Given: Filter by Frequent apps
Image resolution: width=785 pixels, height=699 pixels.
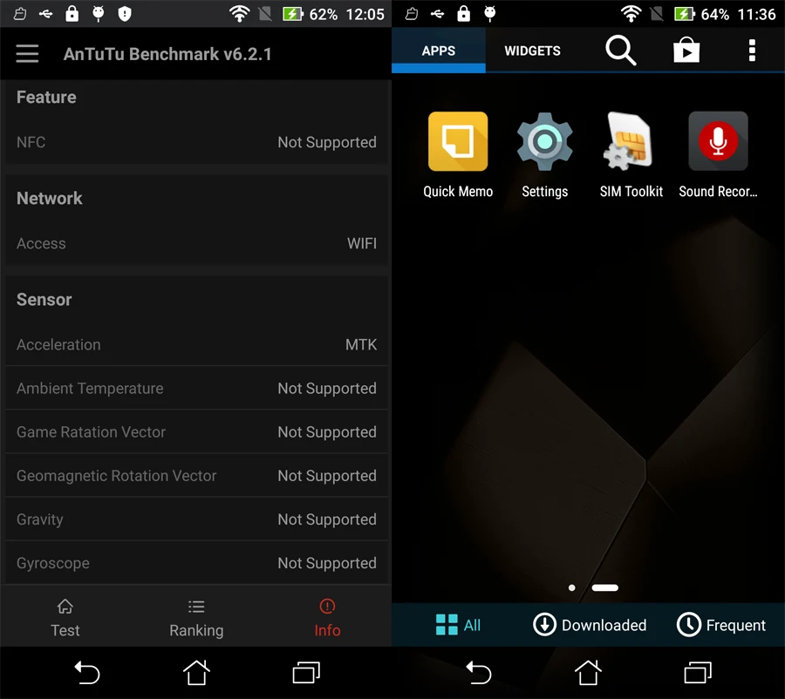Looking at the screenshot, I should click(721, 625).
